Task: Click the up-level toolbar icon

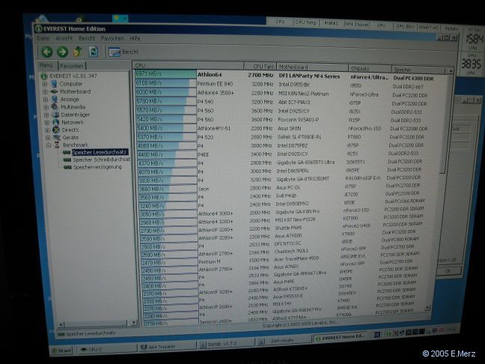Action: coord(78,52)
